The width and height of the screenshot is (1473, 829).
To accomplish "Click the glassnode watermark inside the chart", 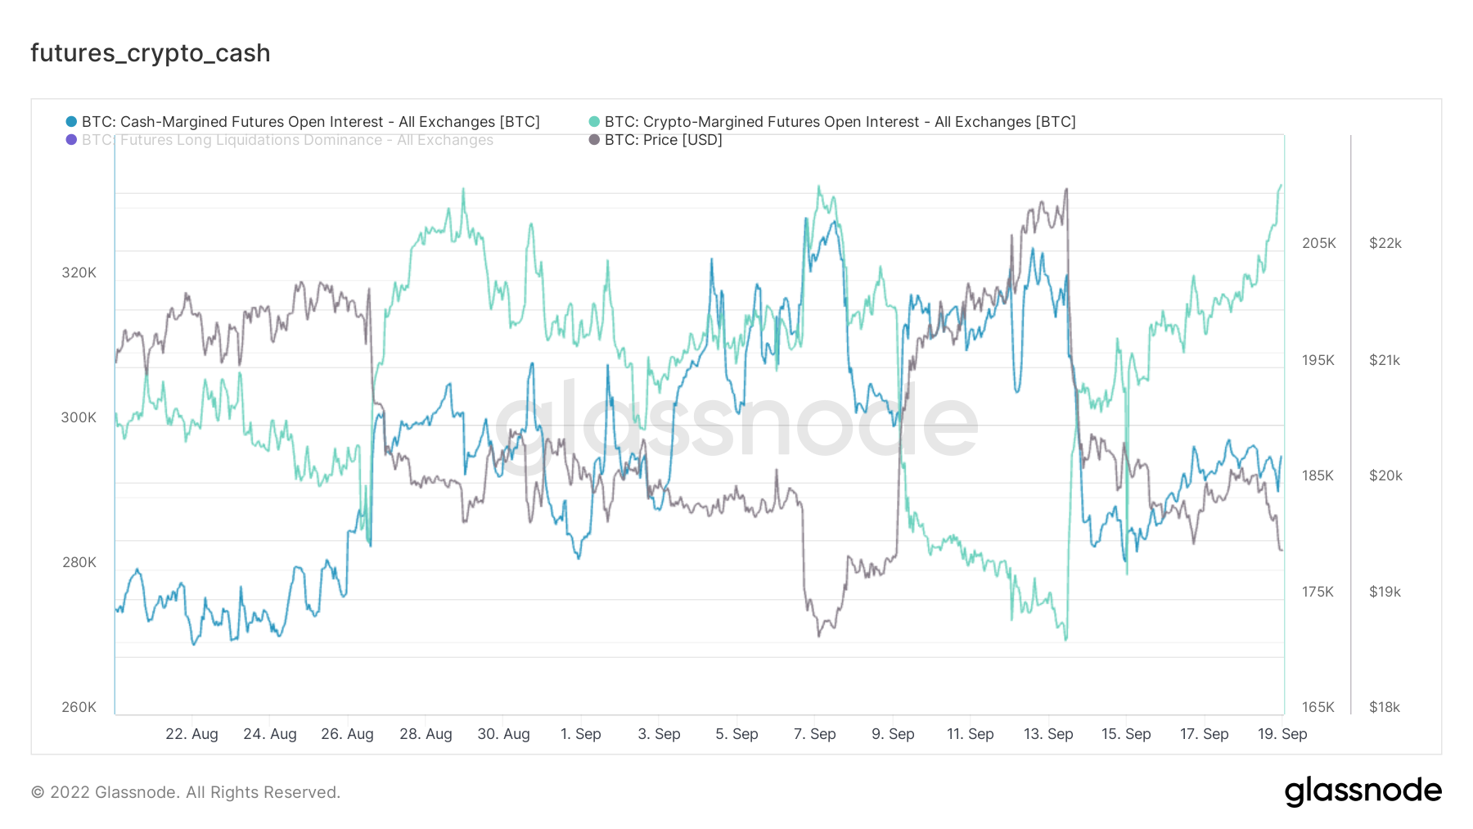I will click(x=735, y=423).
